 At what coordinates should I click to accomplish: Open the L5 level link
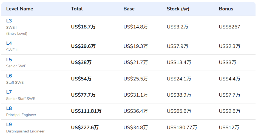click(x=9, y=60)
